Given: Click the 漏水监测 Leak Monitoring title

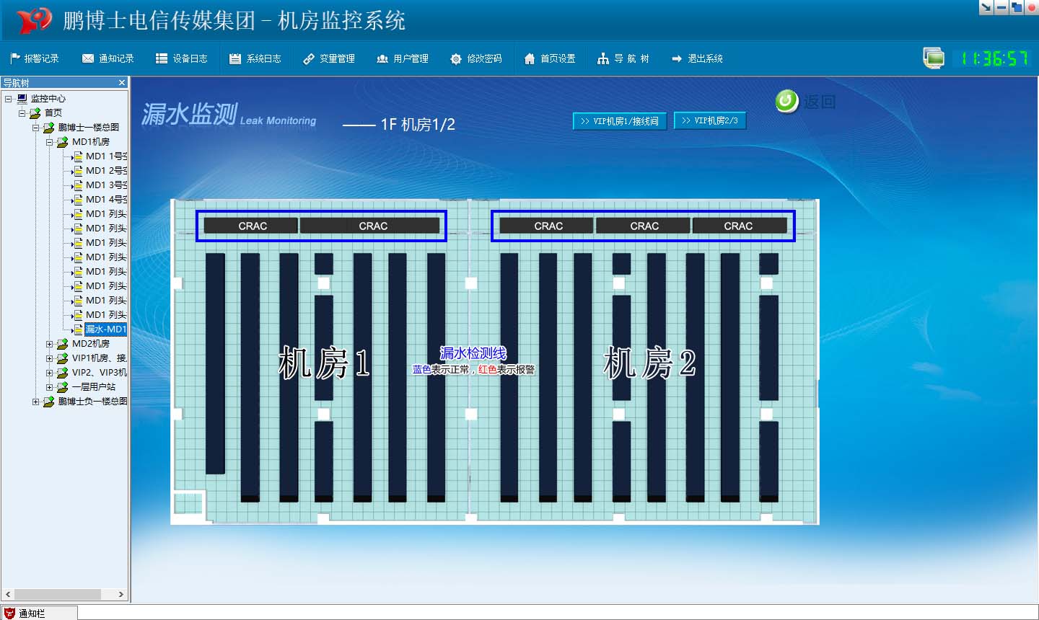Looking at the screenshot, I should (229, 115).
